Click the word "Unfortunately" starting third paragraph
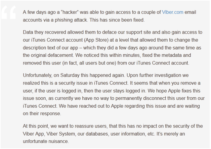This screenshot has width=211, height=149. tap(38, 76)
